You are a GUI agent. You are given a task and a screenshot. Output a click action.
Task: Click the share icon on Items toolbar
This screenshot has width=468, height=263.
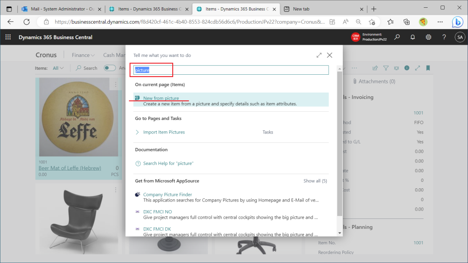coord(375,68)
